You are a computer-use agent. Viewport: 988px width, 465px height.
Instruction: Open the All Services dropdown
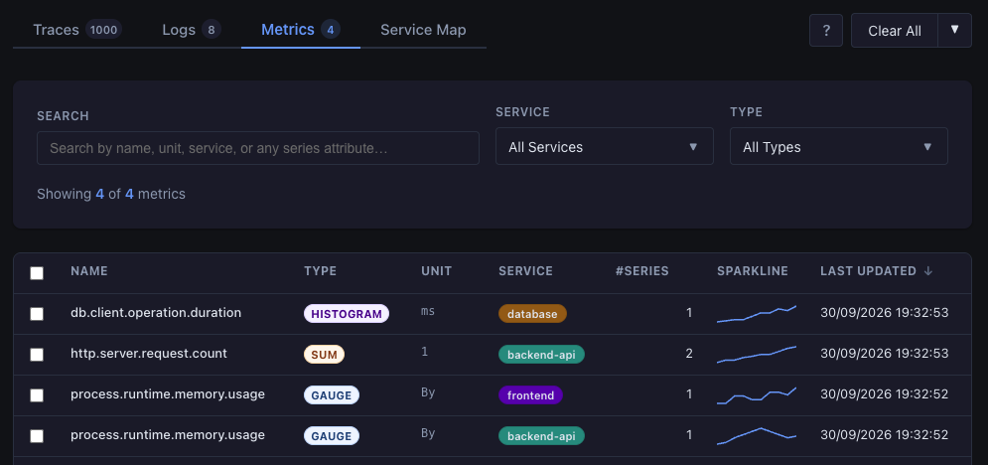tap(605, 147)
